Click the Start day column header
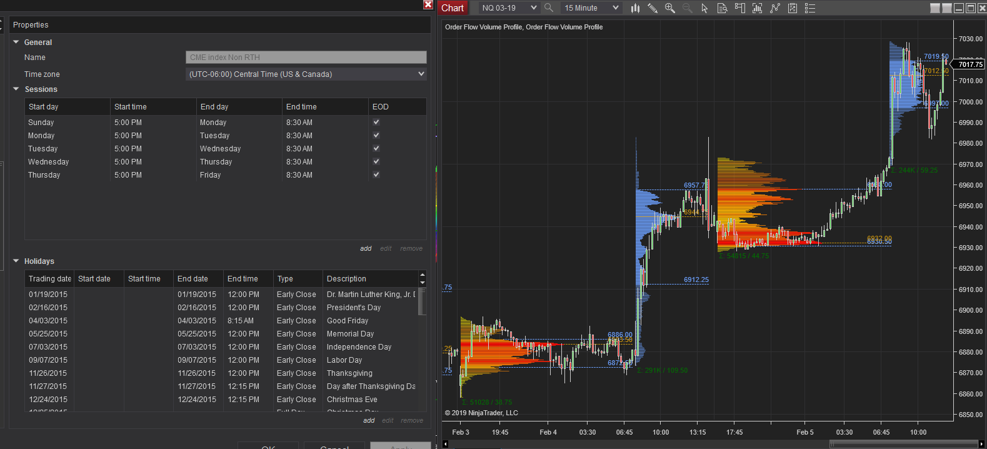 click(x=68, y=107)
